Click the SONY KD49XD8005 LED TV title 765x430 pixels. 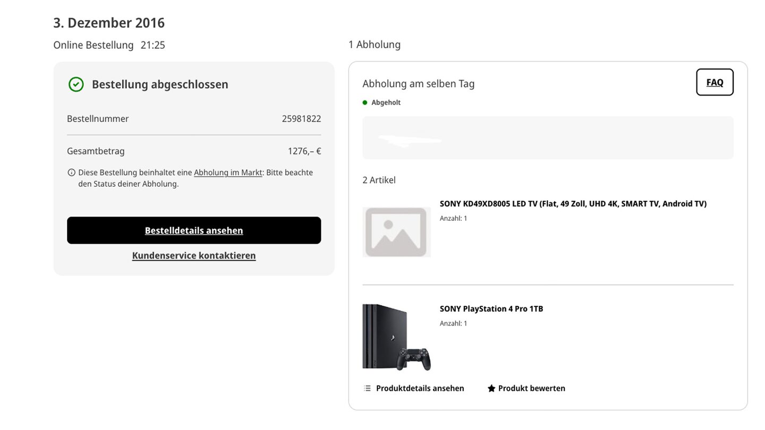coord(573,204)
